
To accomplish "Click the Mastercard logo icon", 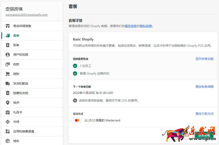I will pyautogui.click(x=77, y=120).
